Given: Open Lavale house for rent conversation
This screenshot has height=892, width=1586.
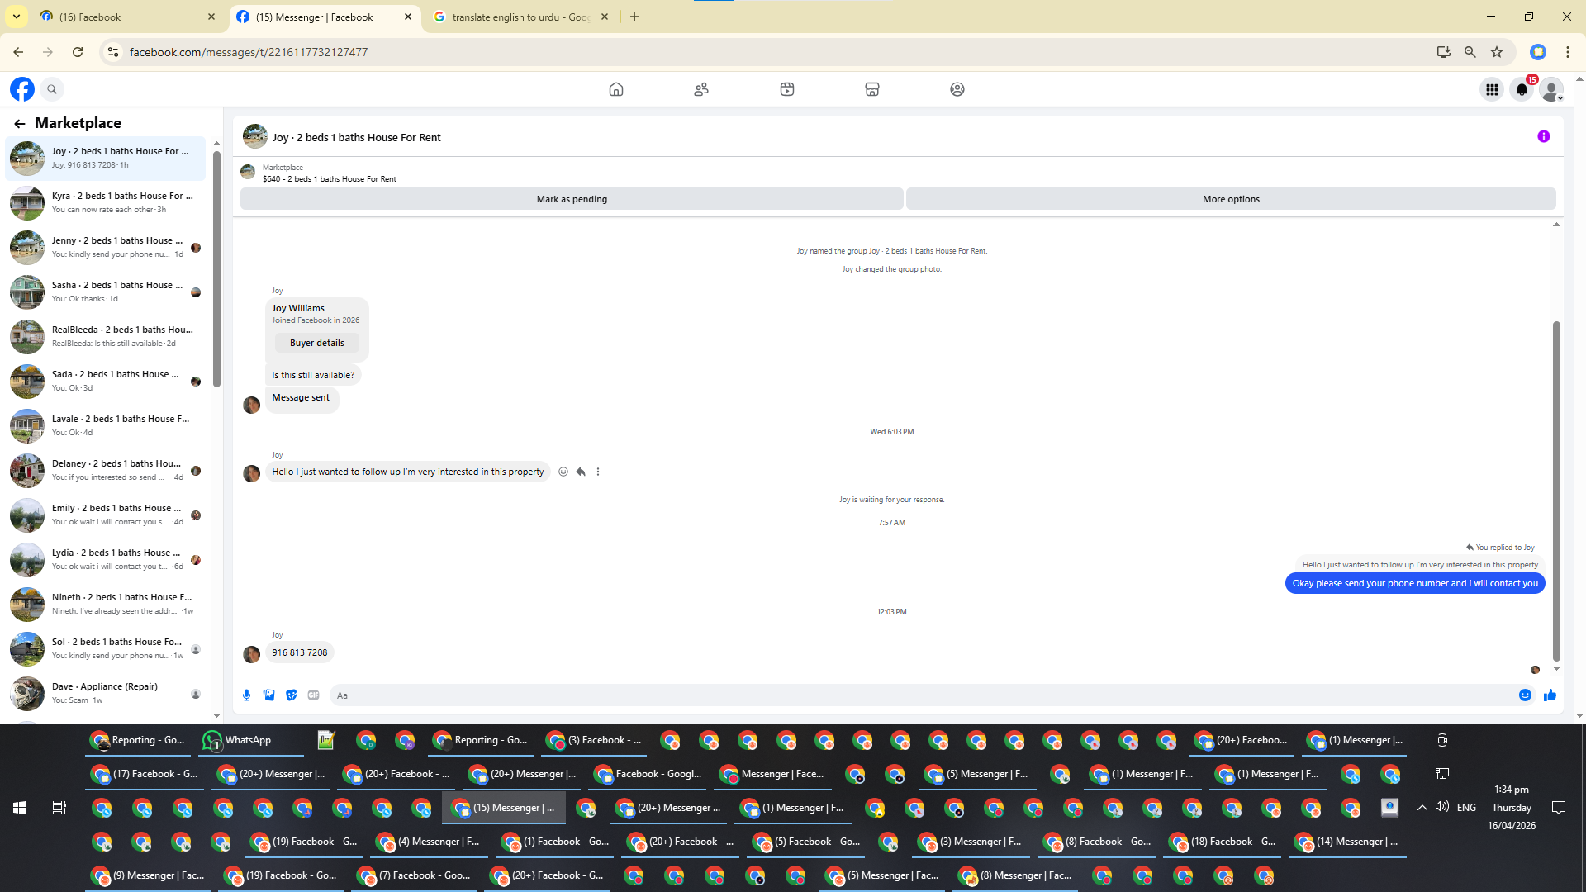Looking at the screenshot, I should (106, 426).
